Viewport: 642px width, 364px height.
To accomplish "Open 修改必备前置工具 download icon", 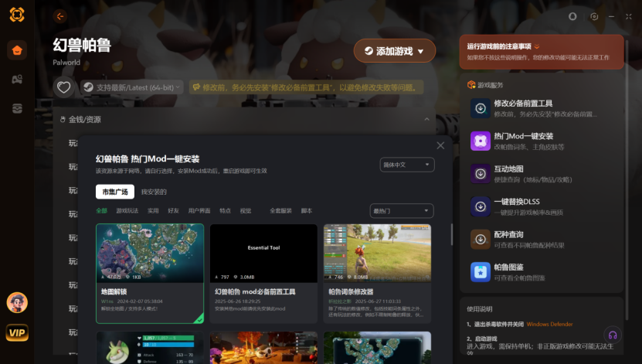I will point(481,108).
